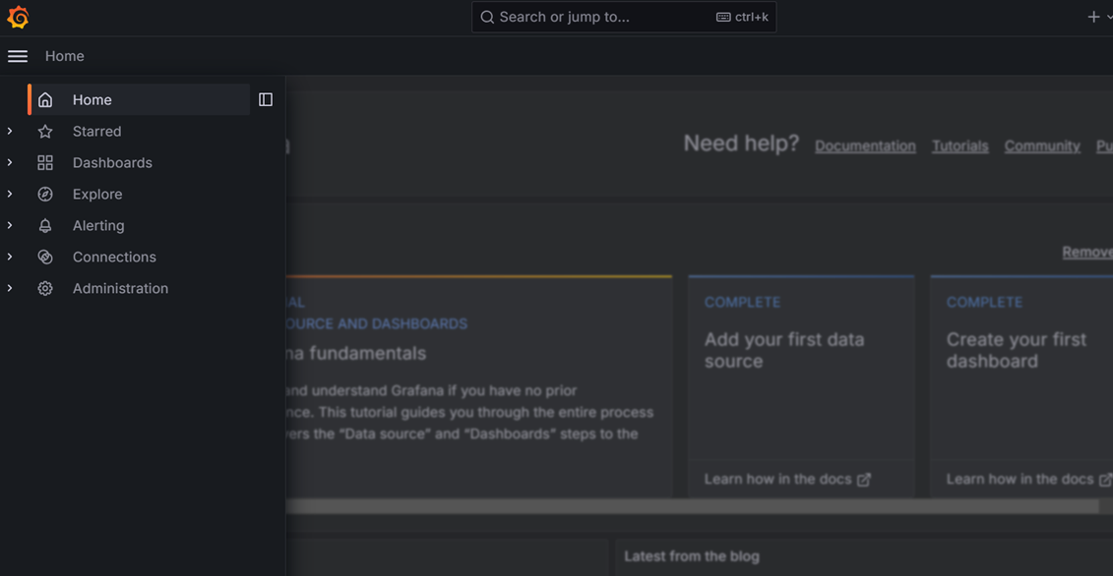Open the Connections menu item
This screenshot has height=576, width=1113.
(x=114, y=257)
